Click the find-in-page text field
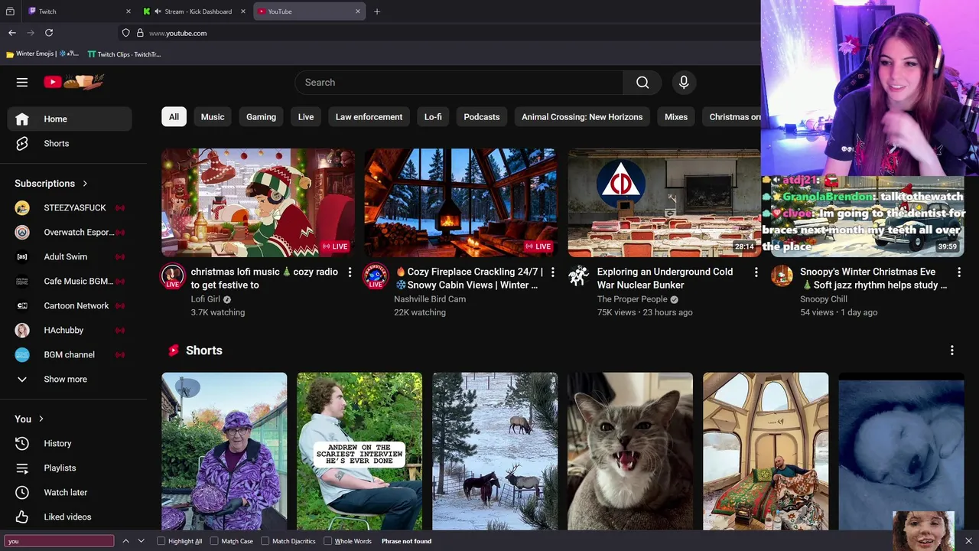The width and height of the screenshot is (979, 551). tap(59, 541)
